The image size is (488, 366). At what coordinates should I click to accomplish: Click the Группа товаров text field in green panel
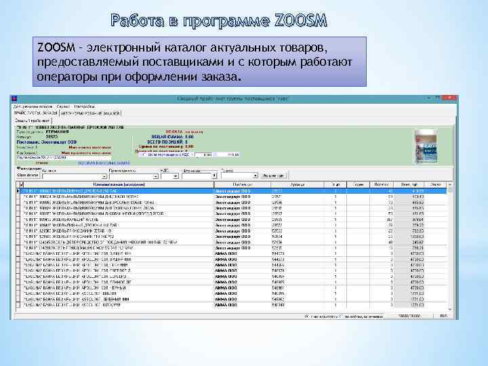click(x=64, y=158)
